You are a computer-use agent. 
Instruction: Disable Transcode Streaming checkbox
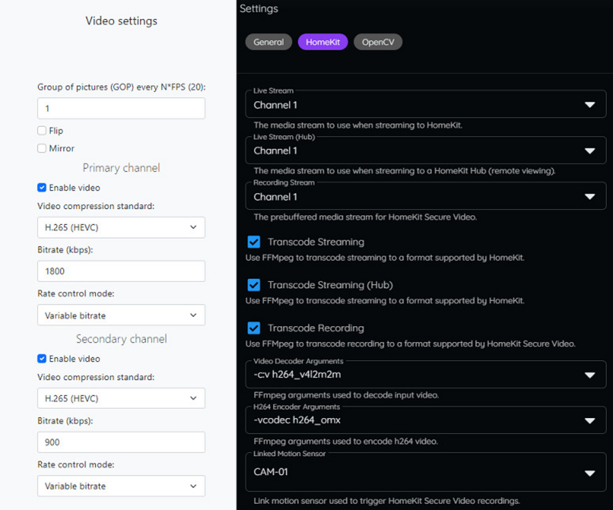point(254,242)
